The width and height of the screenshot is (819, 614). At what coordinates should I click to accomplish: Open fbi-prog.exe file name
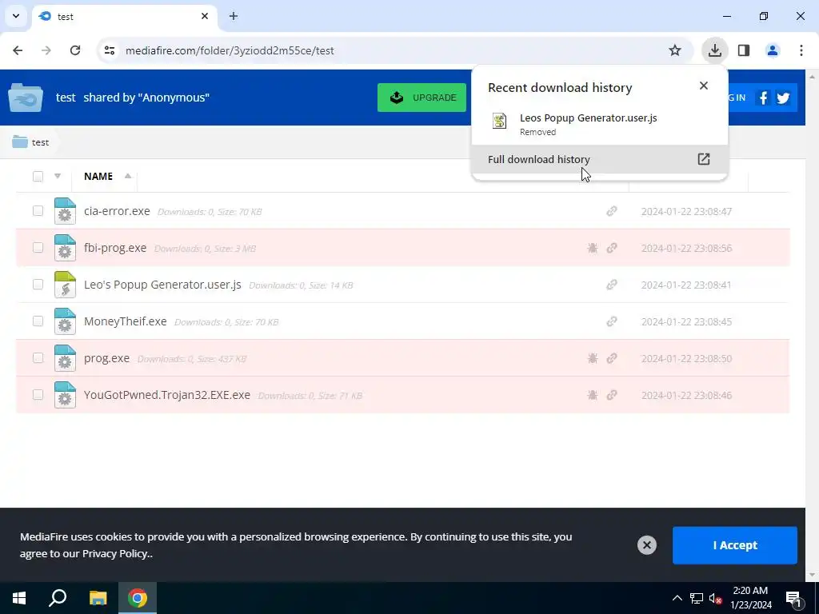click(x=115, y=248)
